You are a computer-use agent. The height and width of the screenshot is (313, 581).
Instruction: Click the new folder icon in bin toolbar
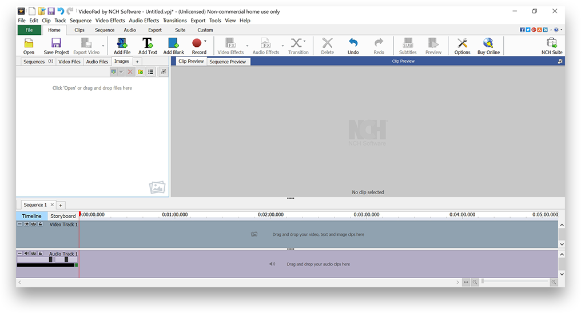click(x=141, y=72)
